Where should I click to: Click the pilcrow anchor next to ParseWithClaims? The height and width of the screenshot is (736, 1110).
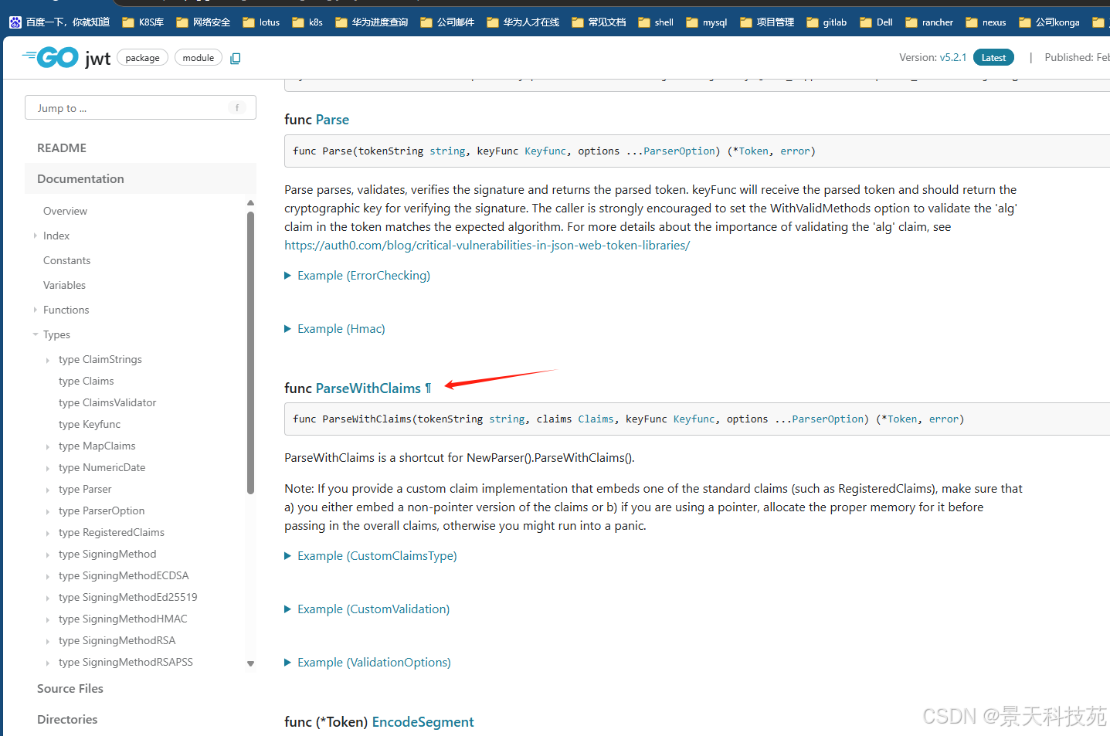pyautogui.click(x=428, y=388)
